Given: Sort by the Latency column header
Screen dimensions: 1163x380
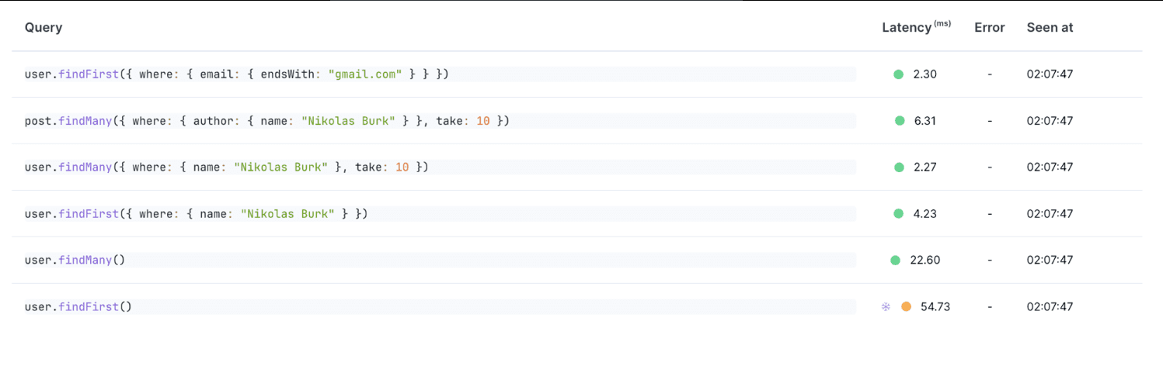Looking at the screenshot, I should pos(907,28).
